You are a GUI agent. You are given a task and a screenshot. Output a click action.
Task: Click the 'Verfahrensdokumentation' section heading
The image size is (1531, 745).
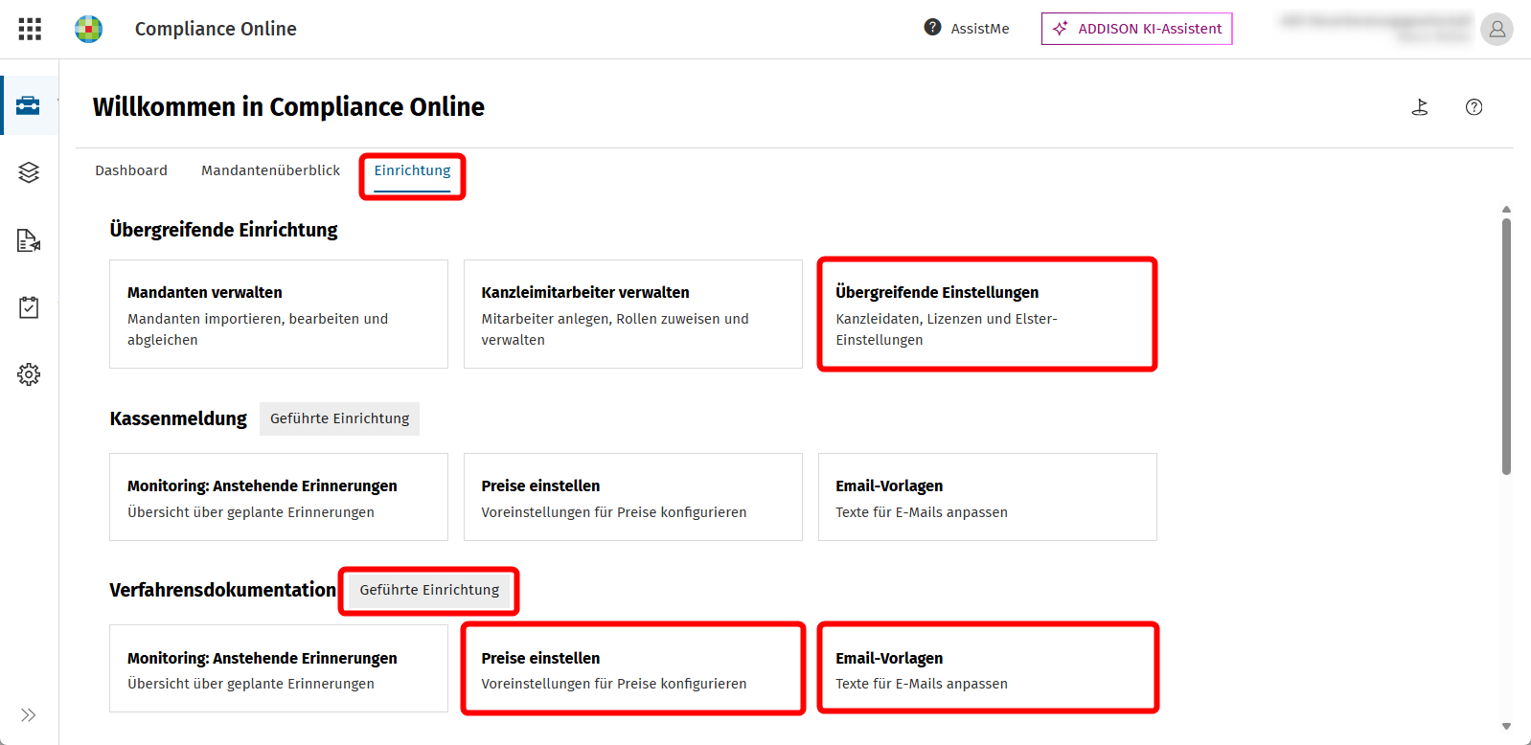point(222,590)
